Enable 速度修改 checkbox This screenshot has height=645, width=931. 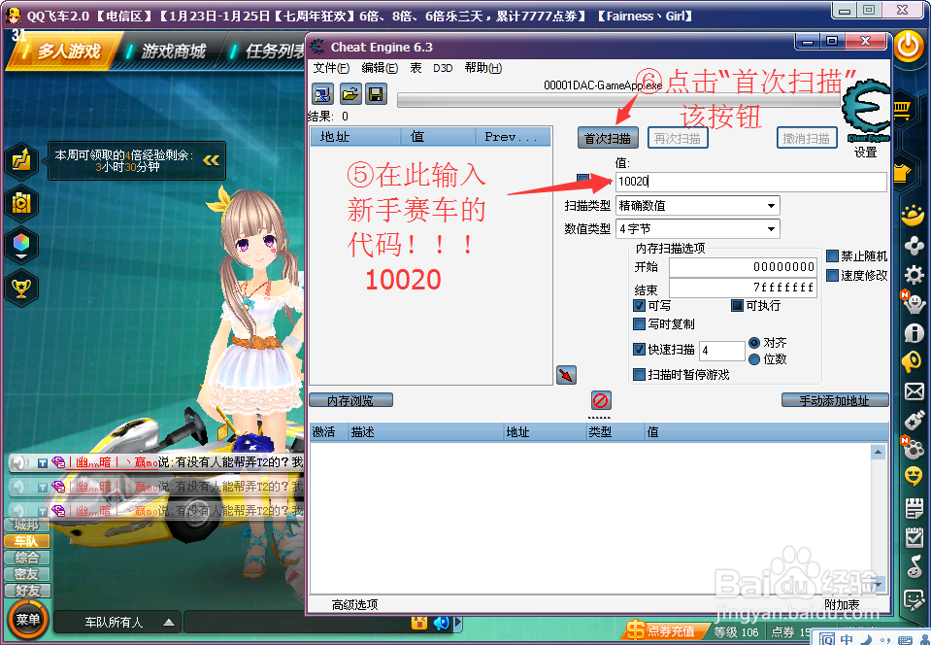pos(832,275)
